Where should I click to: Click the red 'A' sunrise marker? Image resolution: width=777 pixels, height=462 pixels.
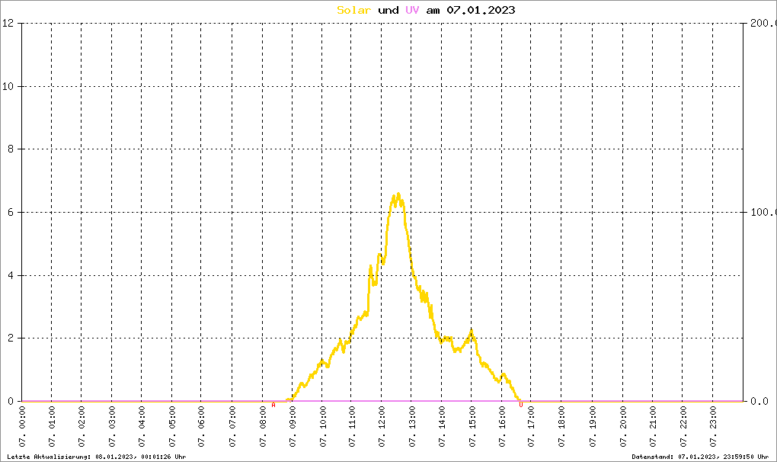273,405
